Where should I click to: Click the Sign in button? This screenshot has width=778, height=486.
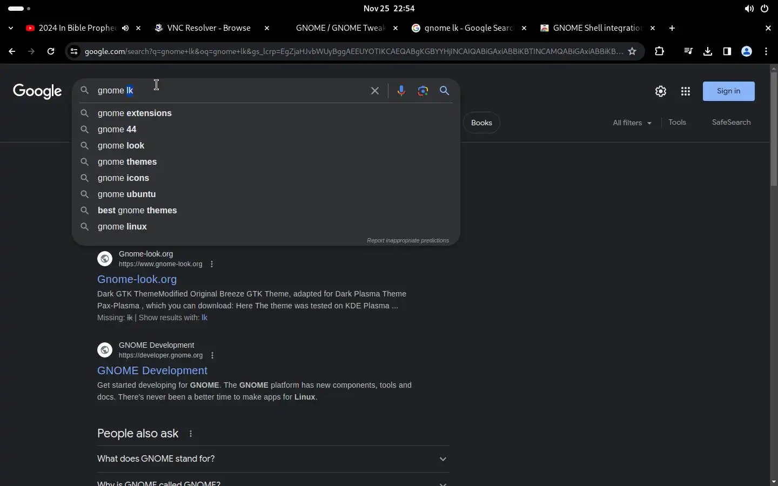729,91
